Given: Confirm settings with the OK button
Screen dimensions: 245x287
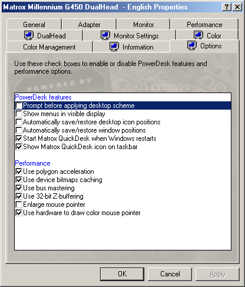Looking at the screenshot, I should [x=122, y=274].
